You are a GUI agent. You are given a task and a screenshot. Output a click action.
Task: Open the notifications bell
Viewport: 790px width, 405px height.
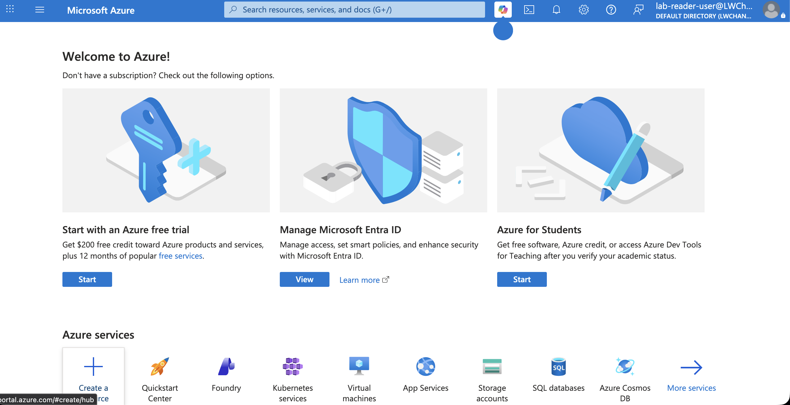(x=556, y=10)
